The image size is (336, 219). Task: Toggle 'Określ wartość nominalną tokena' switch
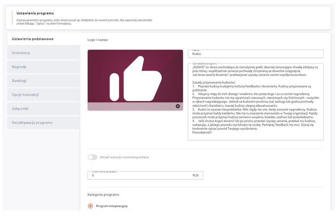(x=92, y=157)
